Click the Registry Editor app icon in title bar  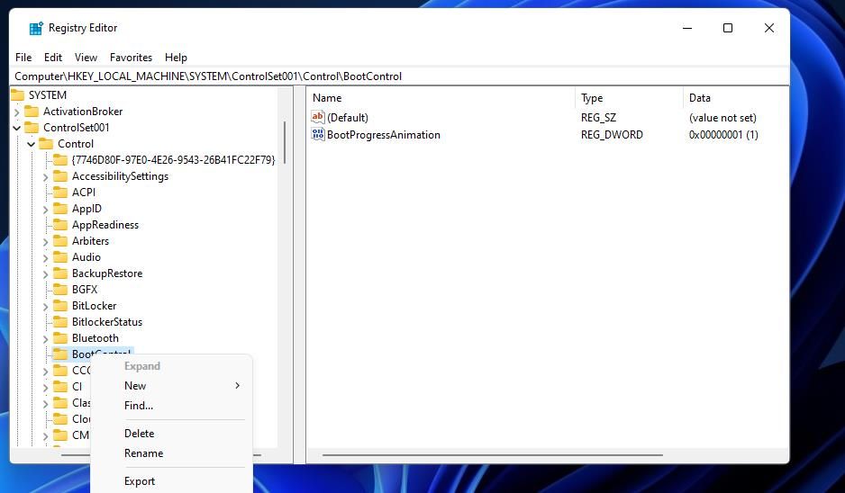coord(36,28)
